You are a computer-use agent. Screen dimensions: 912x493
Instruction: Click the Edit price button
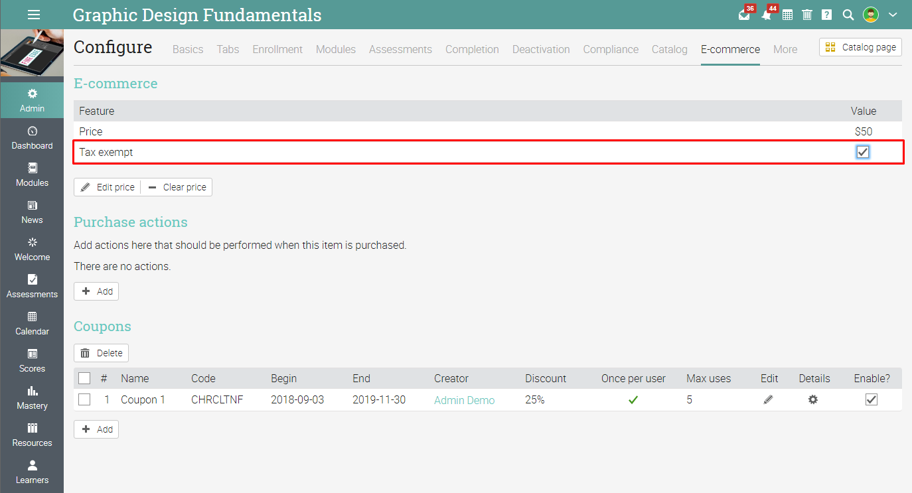(x=108, y=187)
